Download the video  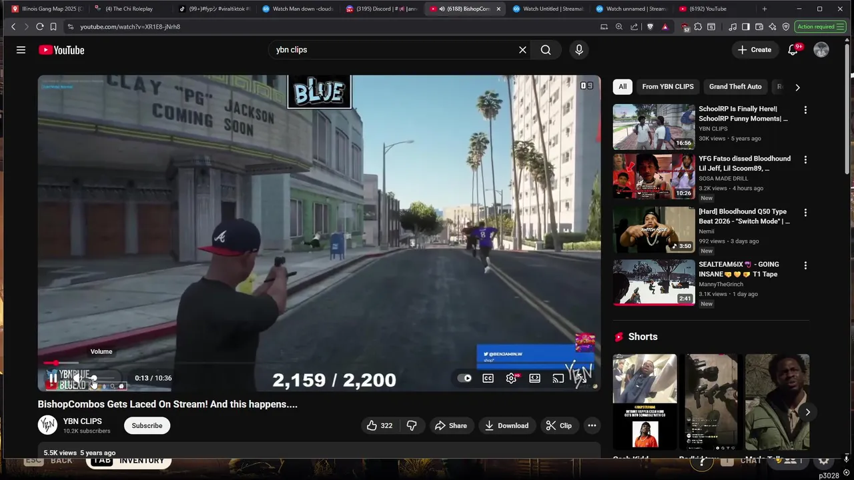[x=506, y=425]
